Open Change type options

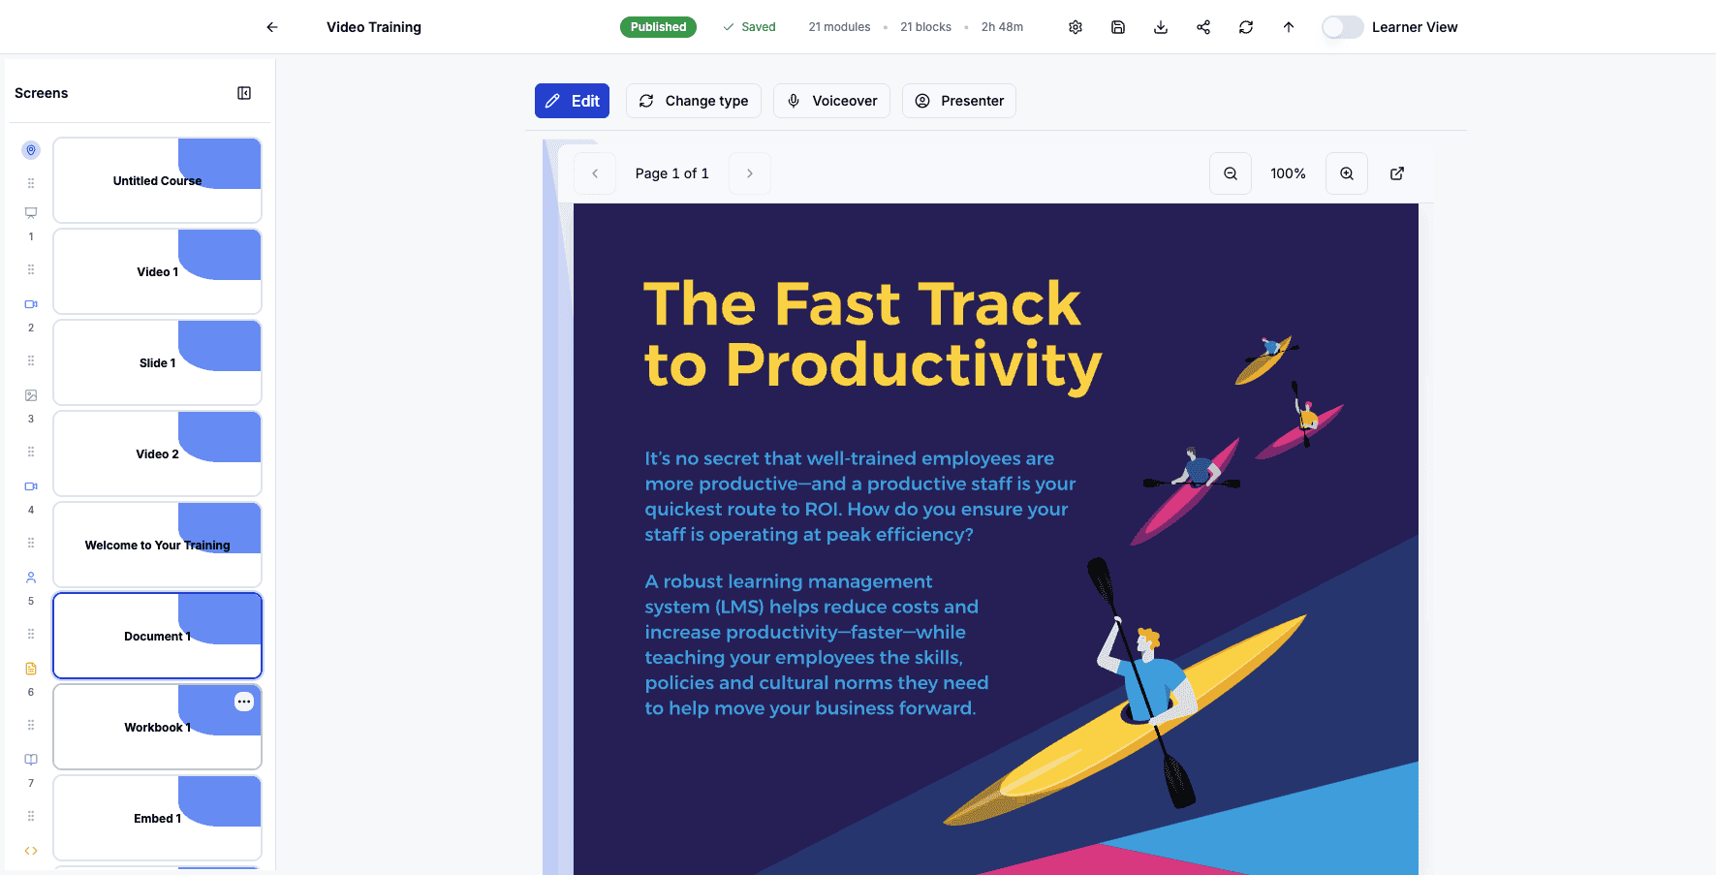[694, 101]
